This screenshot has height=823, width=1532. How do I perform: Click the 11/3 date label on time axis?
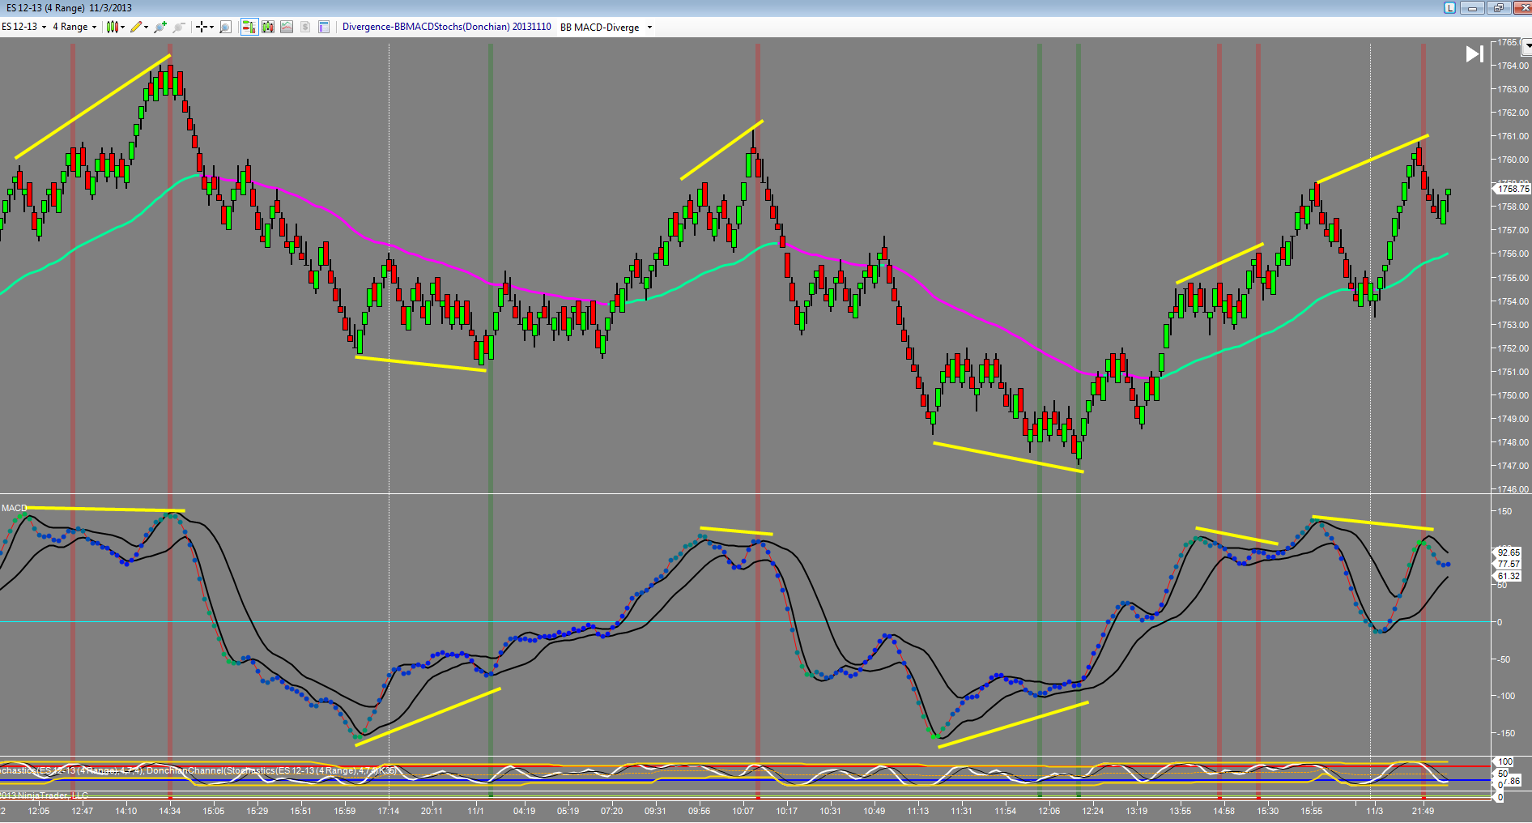(x=1375, y=811)
